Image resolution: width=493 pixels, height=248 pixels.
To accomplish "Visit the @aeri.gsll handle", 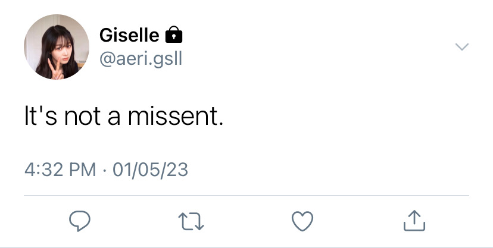I will point(141,59).
